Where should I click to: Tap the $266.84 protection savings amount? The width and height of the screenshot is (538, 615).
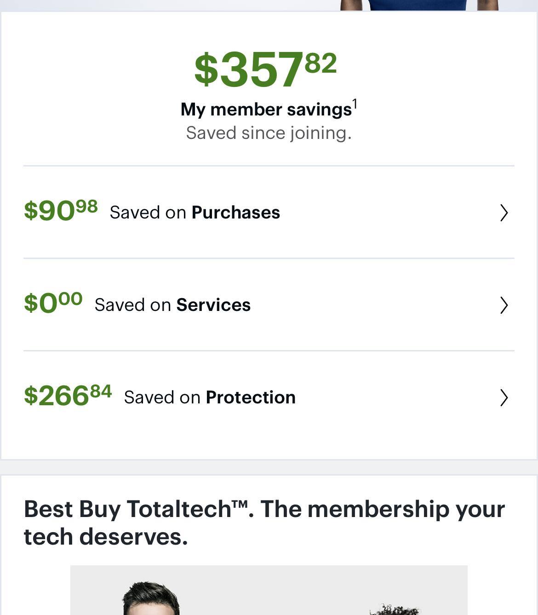(68, 396)
